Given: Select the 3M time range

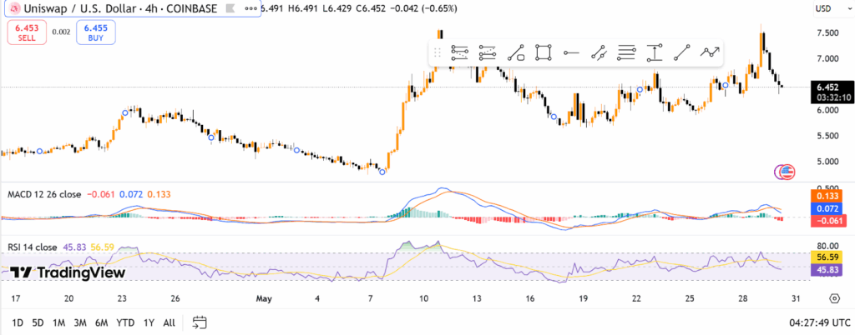Looking at the screenshot, I should 80,322.
